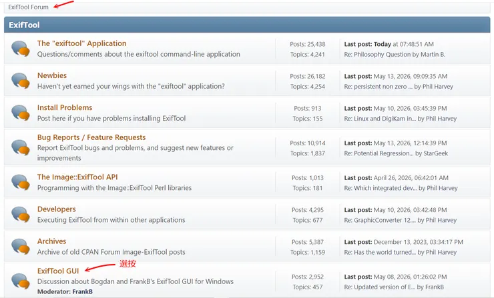
Task: Open last post "Re: Updated version of E..."
Action: click(380, 287)
